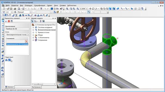Click Undo arrow in standard toolbar
The image size is (165, 92).
click(45, 9)
